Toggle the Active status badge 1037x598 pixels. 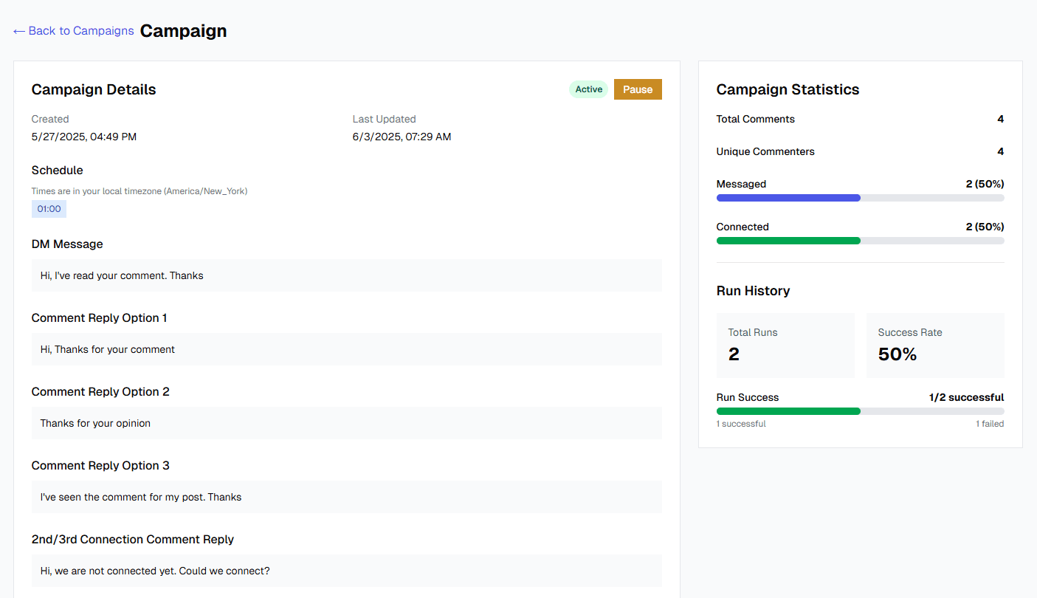[588, 89]
